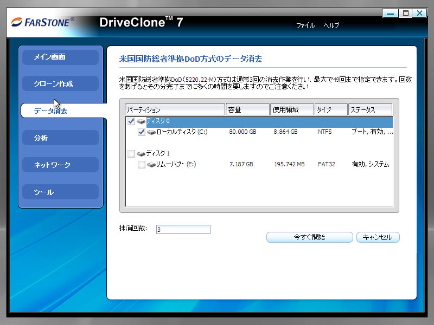Close the DriveClone window
This screenshot has width=434, height=325.
[x=419, y=13]
